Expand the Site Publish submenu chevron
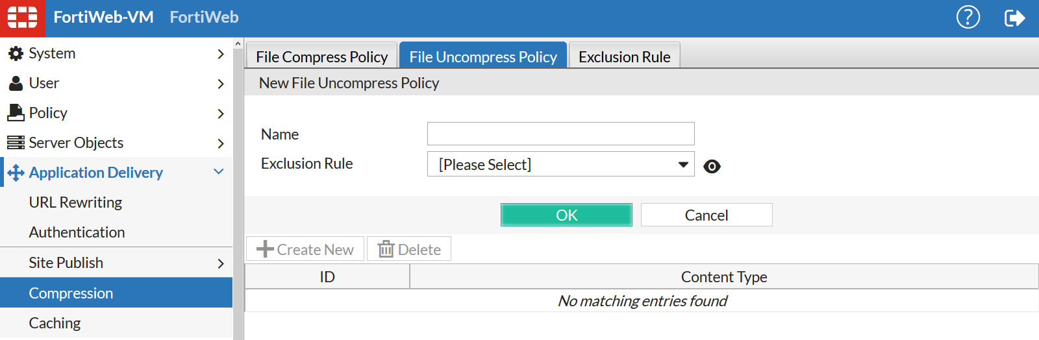 [x=220, y=263]
